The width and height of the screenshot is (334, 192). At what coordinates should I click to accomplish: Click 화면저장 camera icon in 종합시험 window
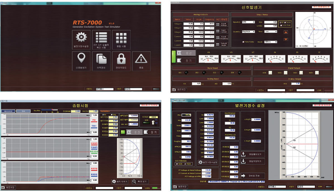[3, 188]
